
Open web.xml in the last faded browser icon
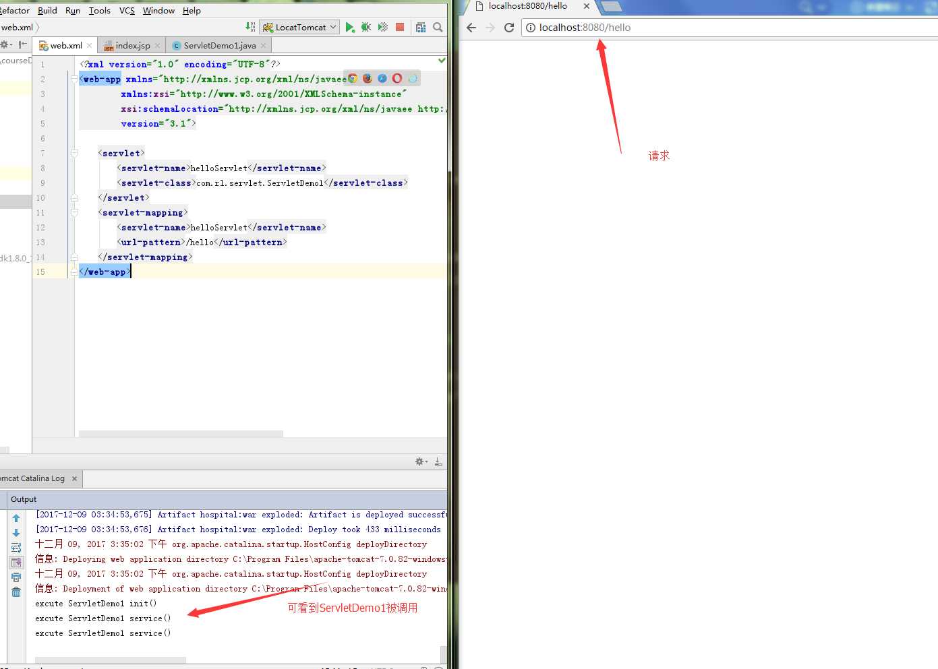[x=412, y=78]
